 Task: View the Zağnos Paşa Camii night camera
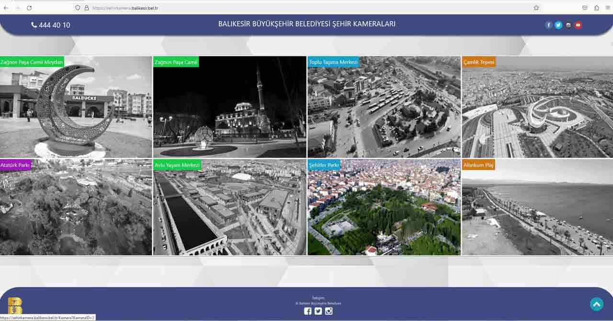[229, 107]
